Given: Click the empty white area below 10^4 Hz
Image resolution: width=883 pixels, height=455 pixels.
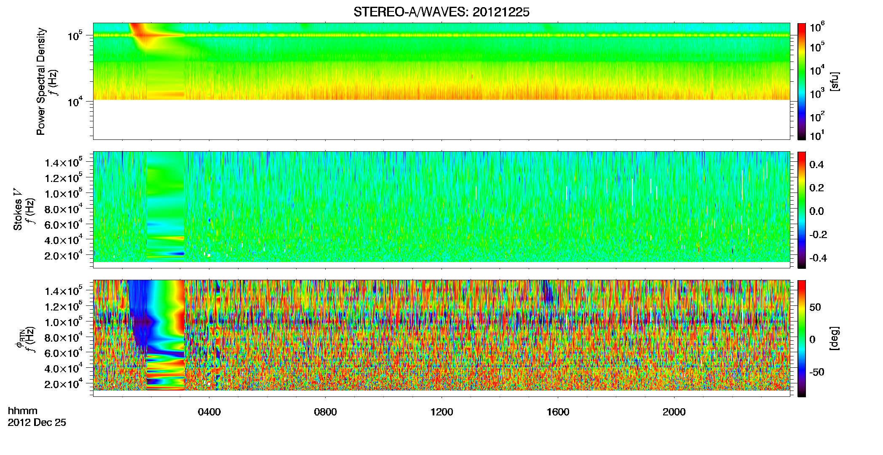Looking at the screenshot, I should click(x=441, y=120).
